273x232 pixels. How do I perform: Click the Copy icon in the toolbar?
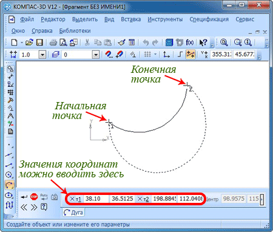coord(98,43)
